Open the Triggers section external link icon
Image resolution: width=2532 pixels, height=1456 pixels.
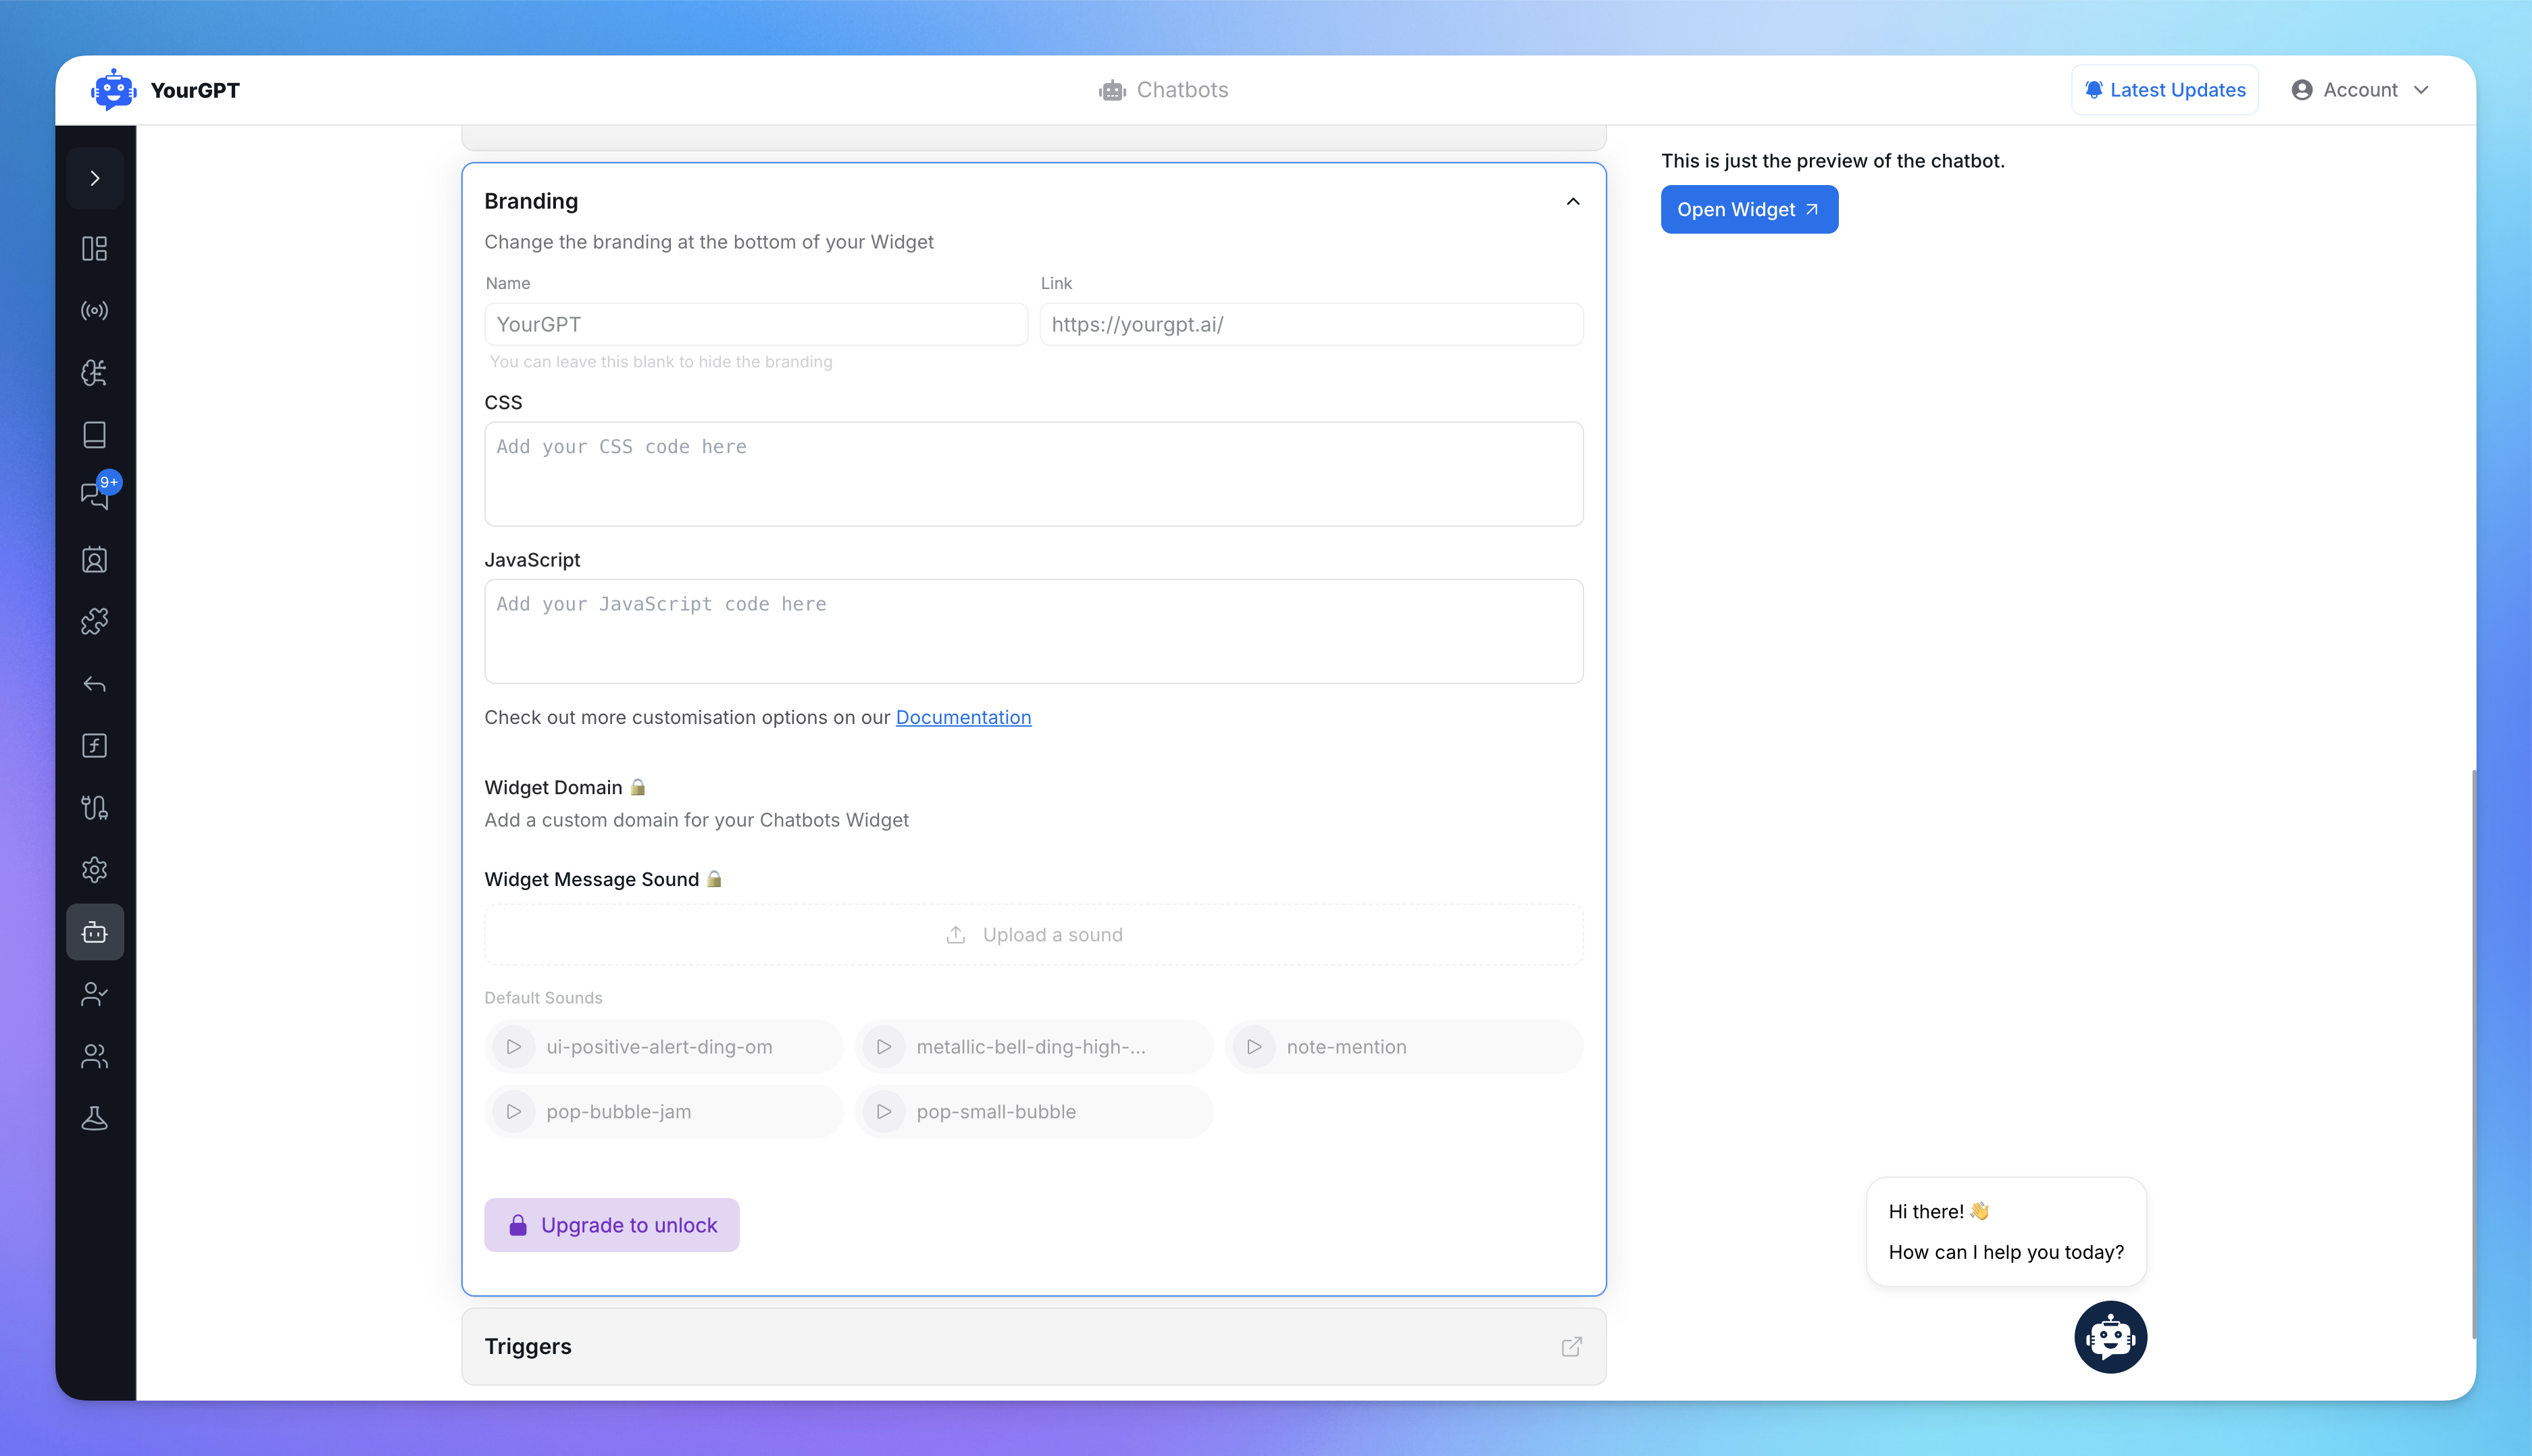pos(1571,1347)
